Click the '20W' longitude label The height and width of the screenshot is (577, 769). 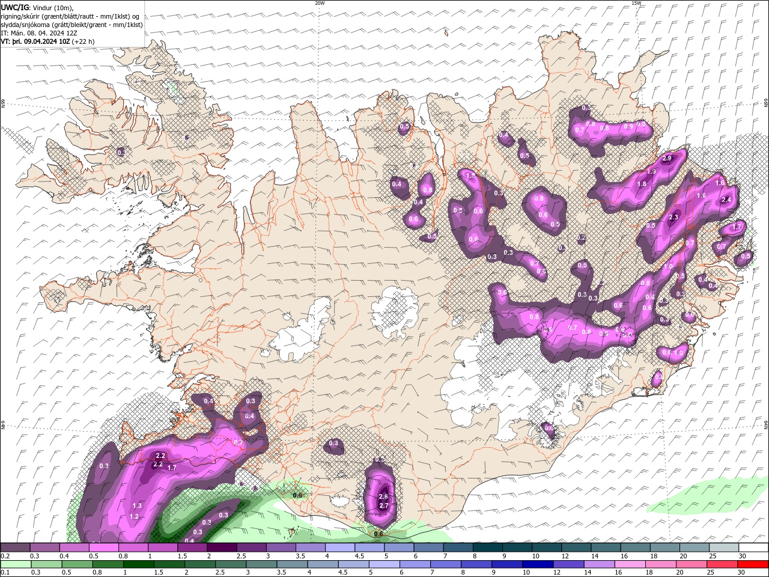point(320,3)
